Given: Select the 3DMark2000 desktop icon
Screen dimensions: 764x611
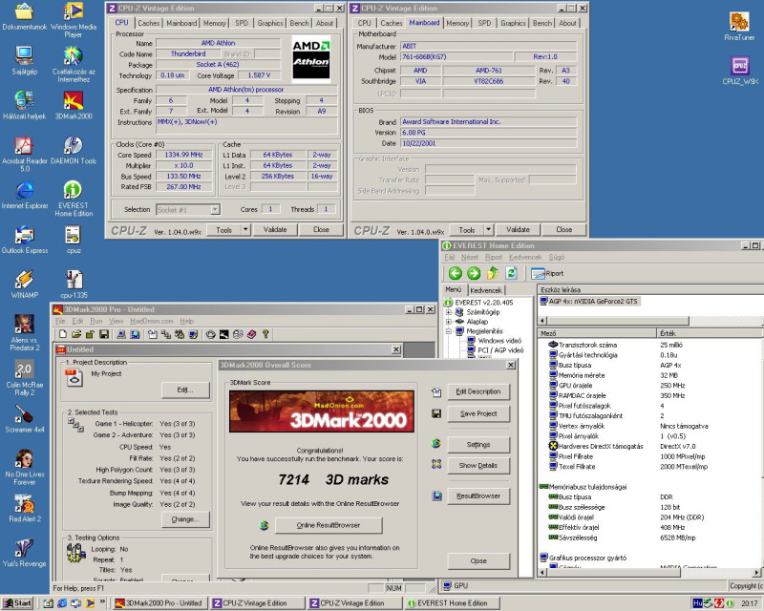Looking at the screenshot, I should (74, 106).
